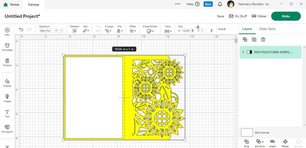The image size is (306, 148).
Task: Click the canvas vertical scrollbar
Action: point(236,40)
